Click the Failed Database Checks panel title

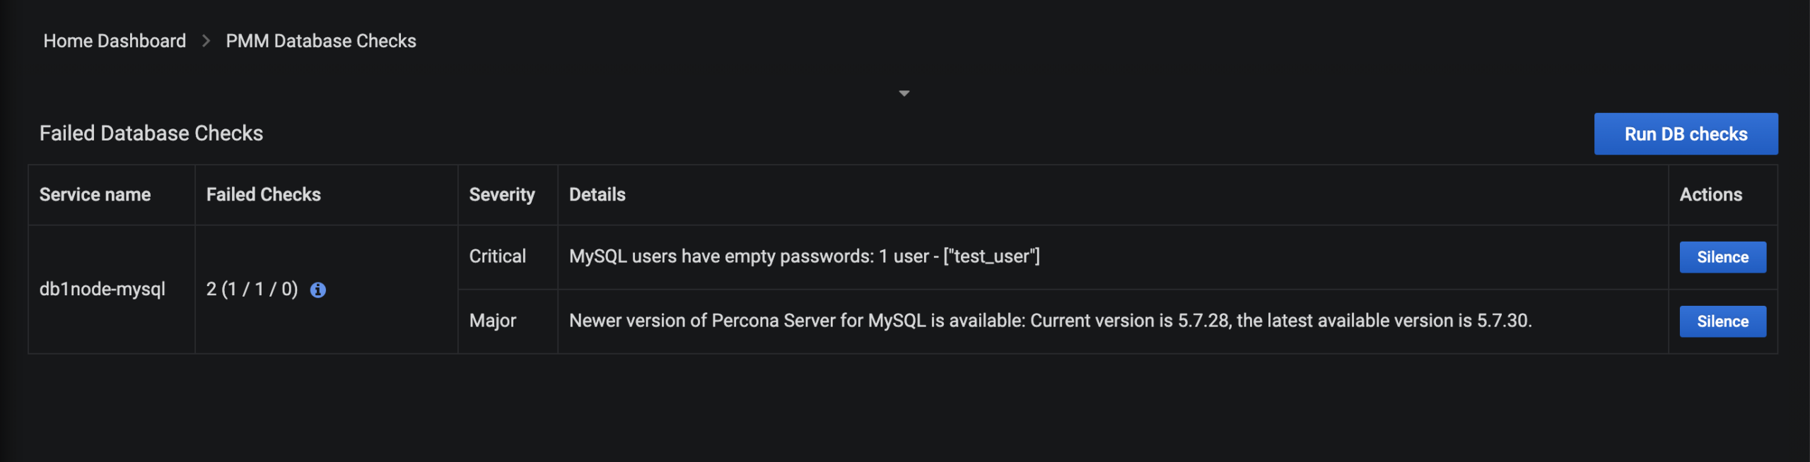coord(151,134)
